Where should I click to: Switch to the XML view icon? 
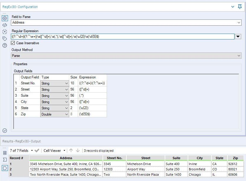click(x=5, y=25)
